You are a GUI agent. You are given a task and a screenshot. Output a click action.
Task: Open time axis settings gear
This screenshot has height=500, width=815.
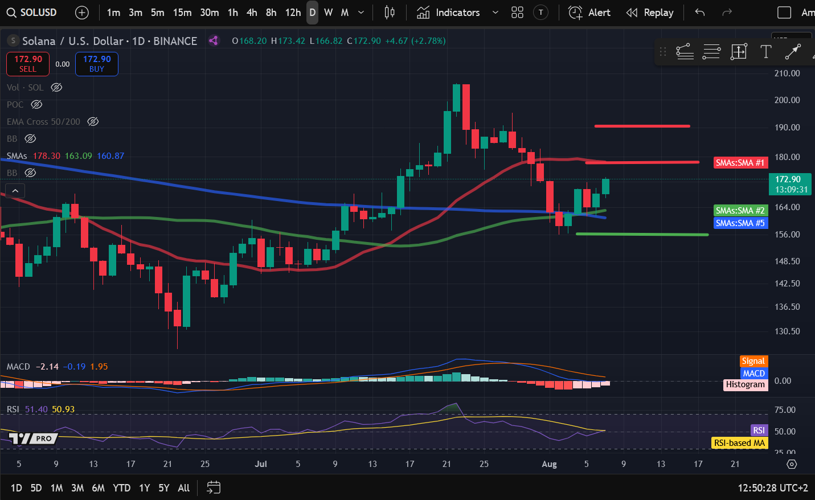(x=791, y=464)
